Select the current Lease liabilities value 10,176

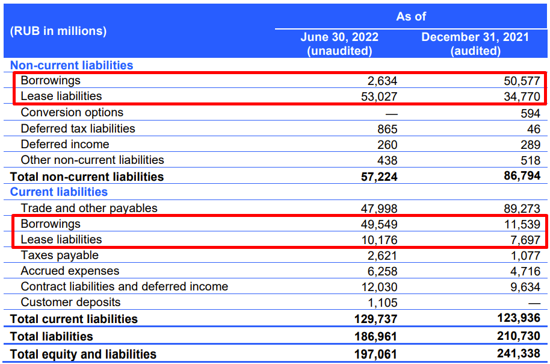click(x=379, y=240)
